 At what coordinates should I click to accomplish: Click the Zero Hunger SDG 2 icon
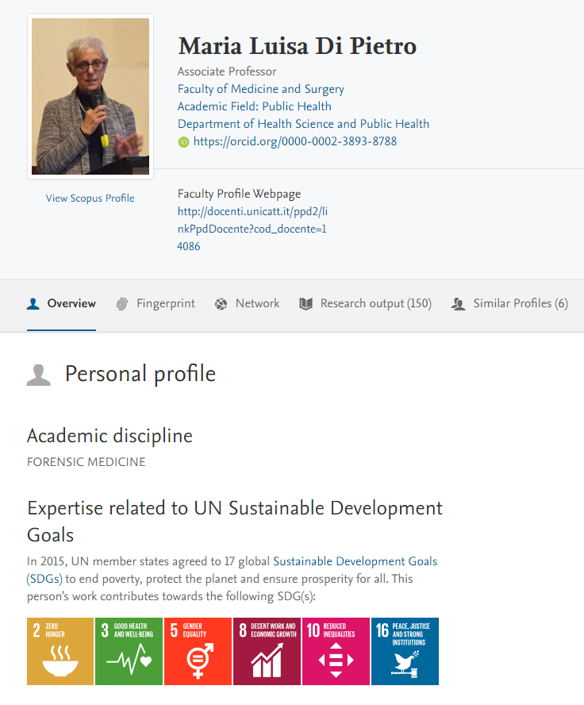click(60, 651)
